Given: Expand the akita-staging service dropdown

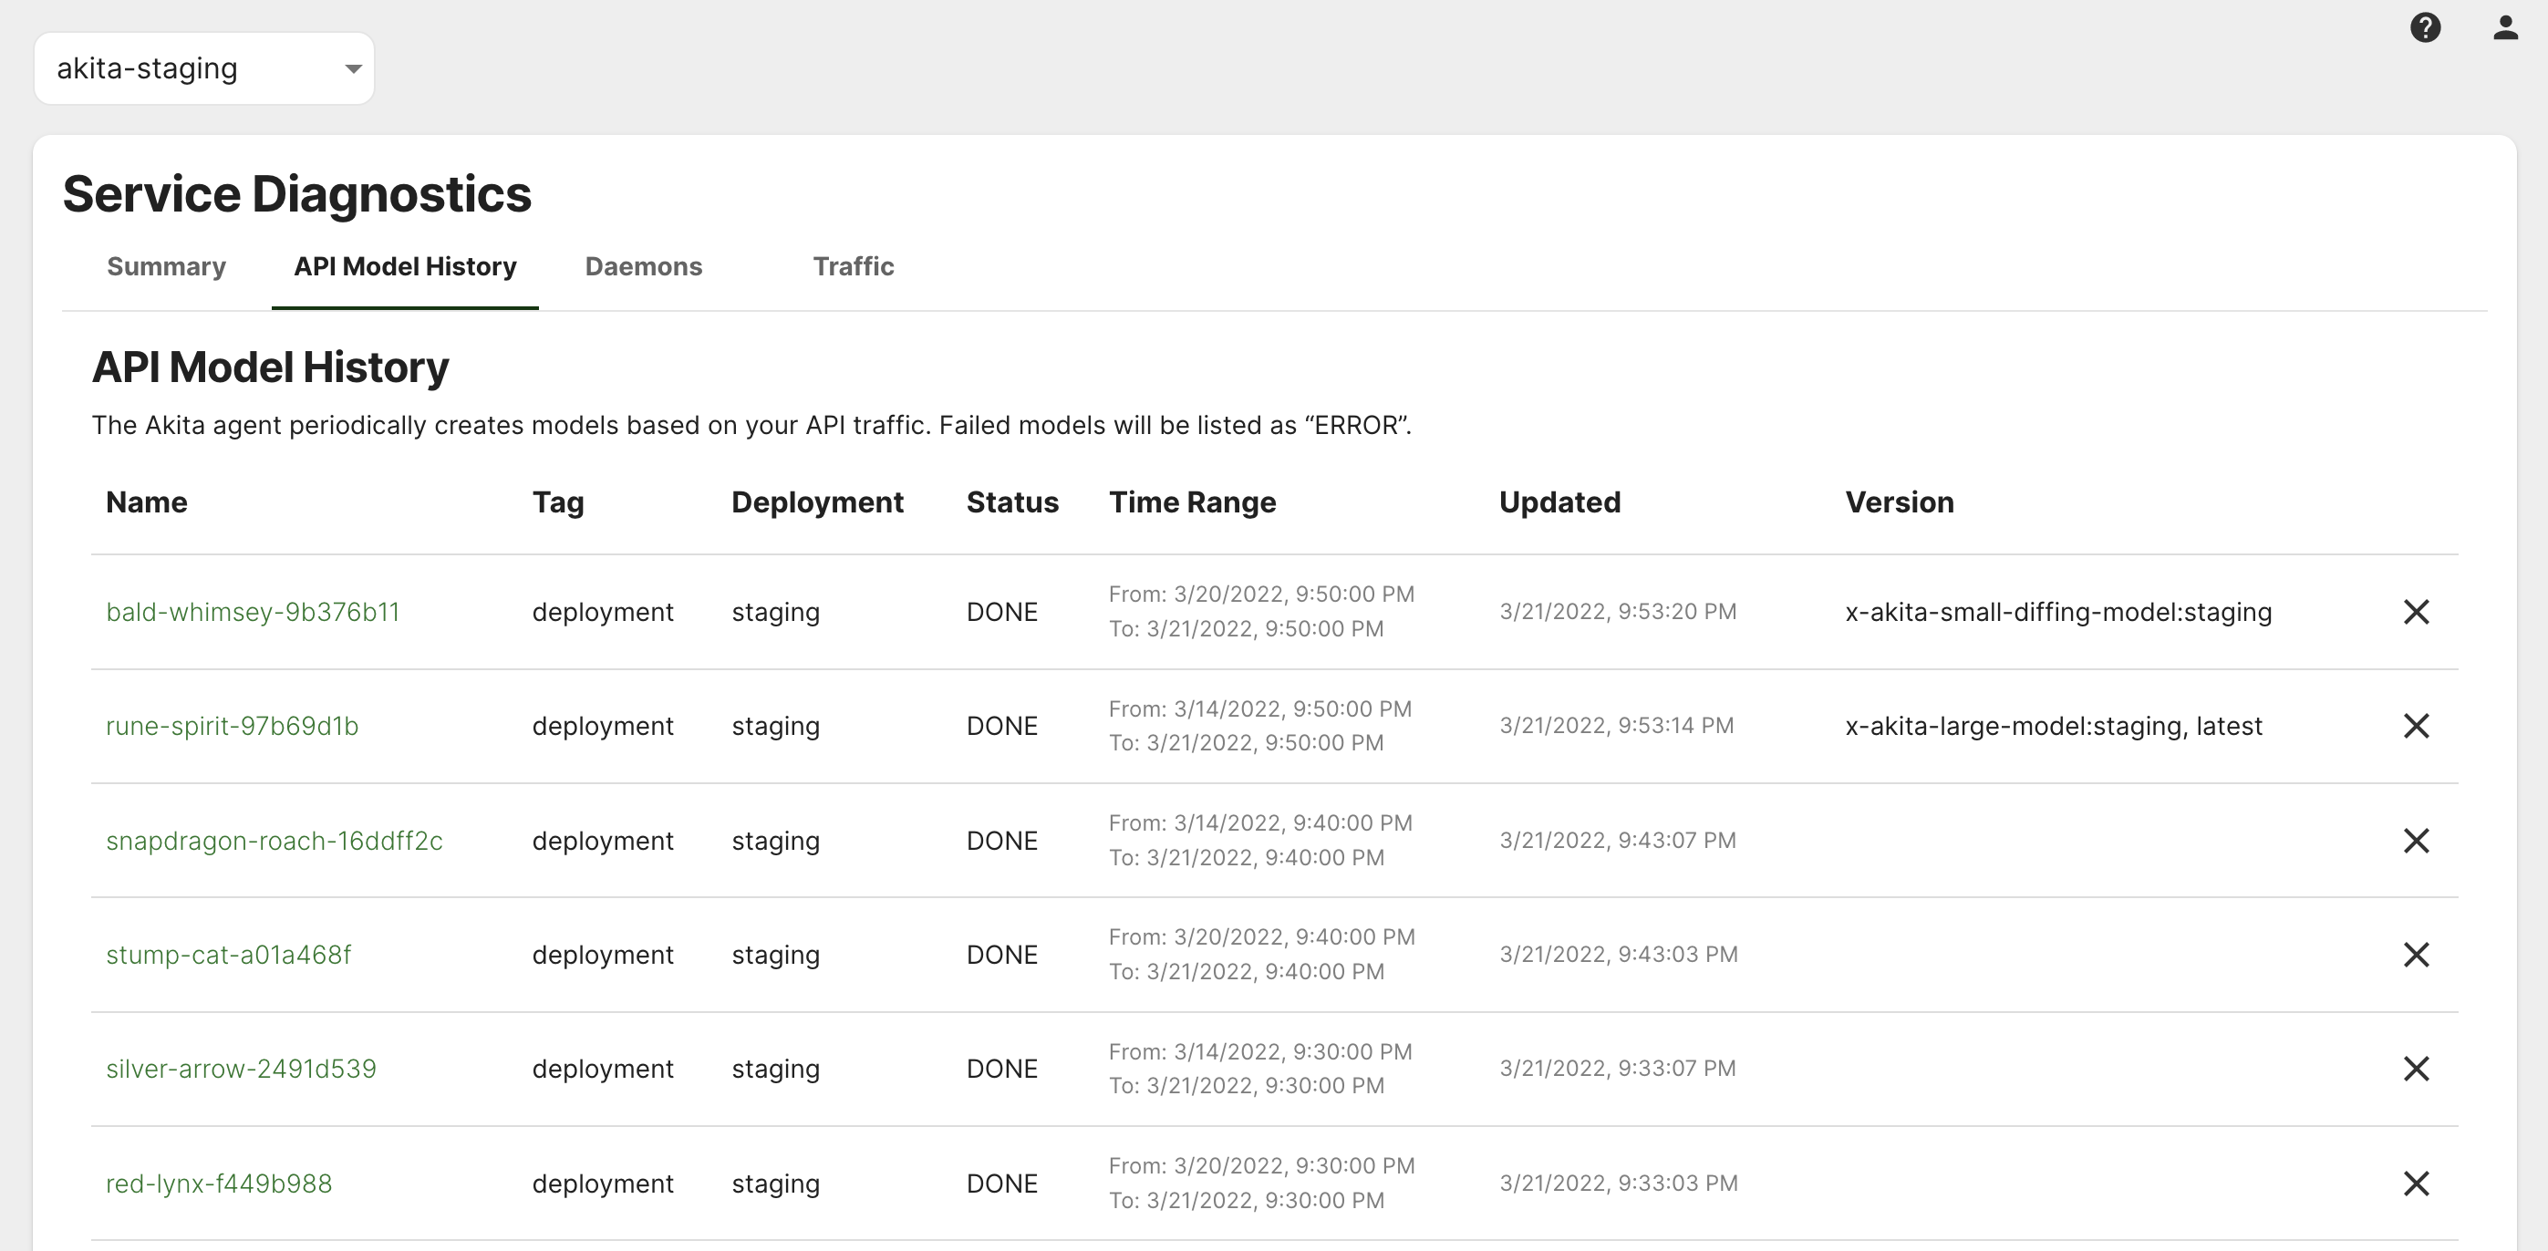Looking at the screenshot, I should pyautogui.click(x=203, y=68).
